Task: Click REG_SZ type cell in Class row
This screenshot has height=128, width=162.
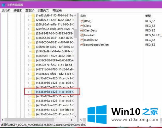Action: tap(150, 26)
